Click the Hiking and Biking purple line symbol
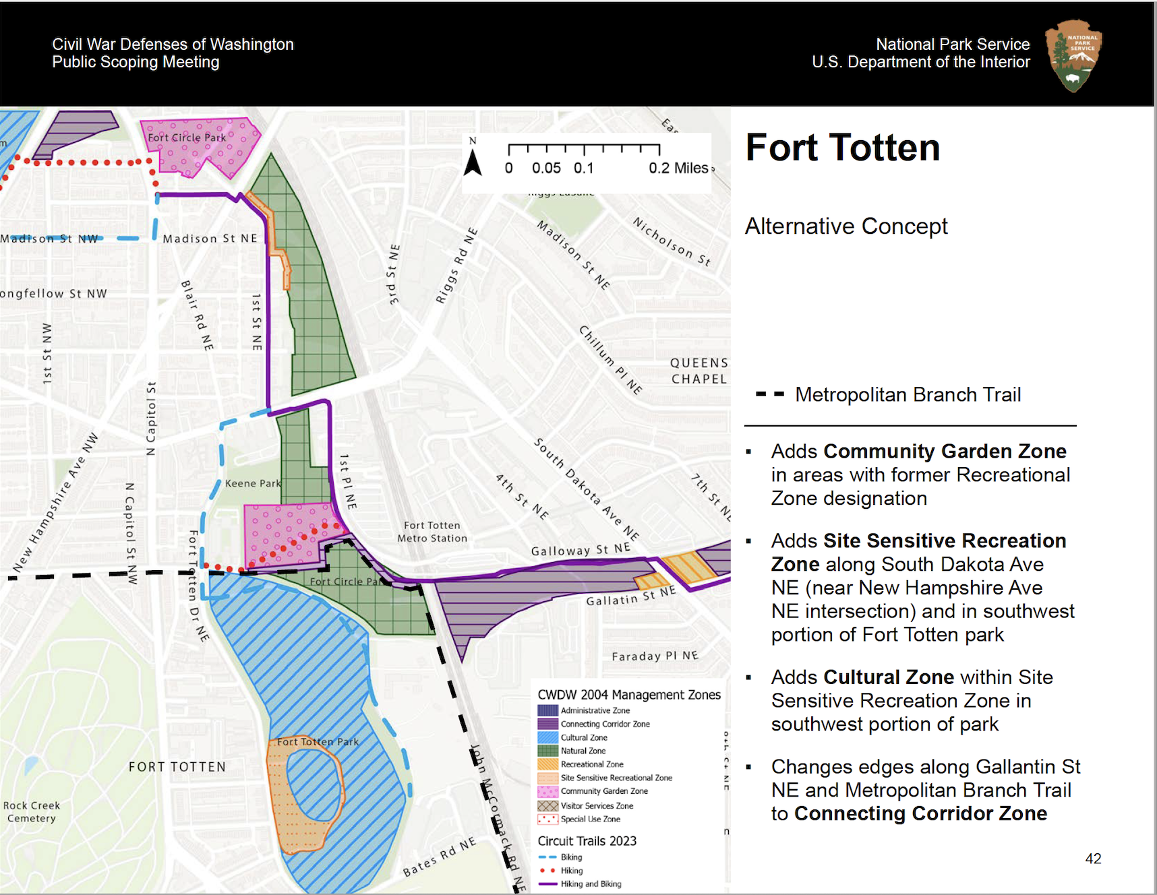The image size is (1157, 895). pos(547,884)
